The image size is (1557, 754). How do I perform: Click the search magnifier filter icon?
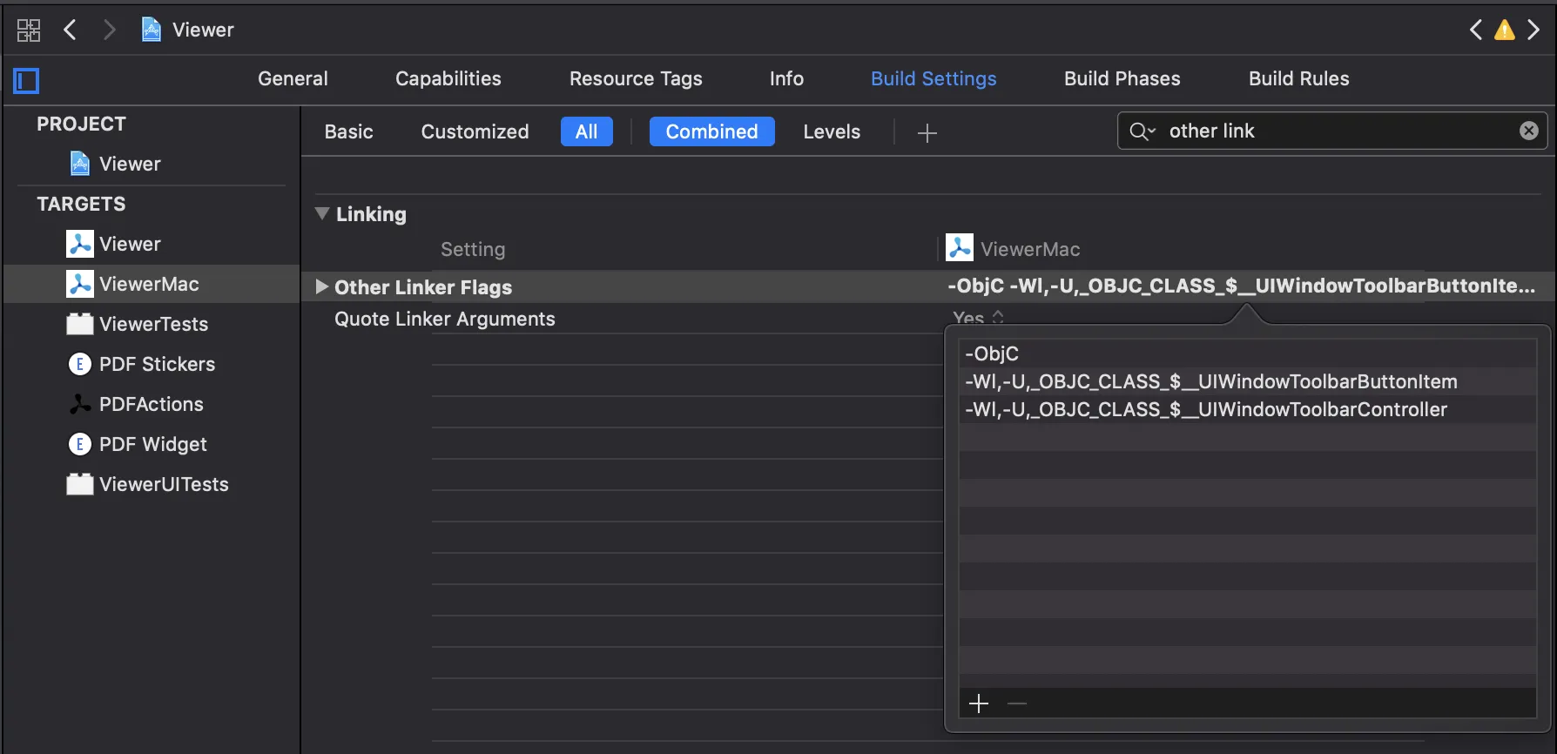1141,131
